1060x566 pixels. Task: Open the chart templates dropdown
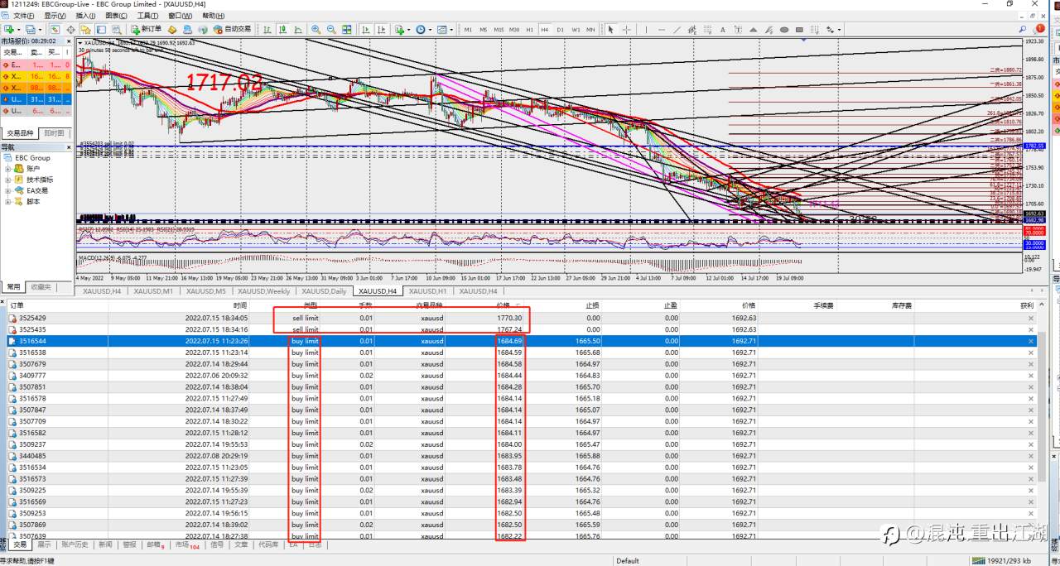(452, 30)
